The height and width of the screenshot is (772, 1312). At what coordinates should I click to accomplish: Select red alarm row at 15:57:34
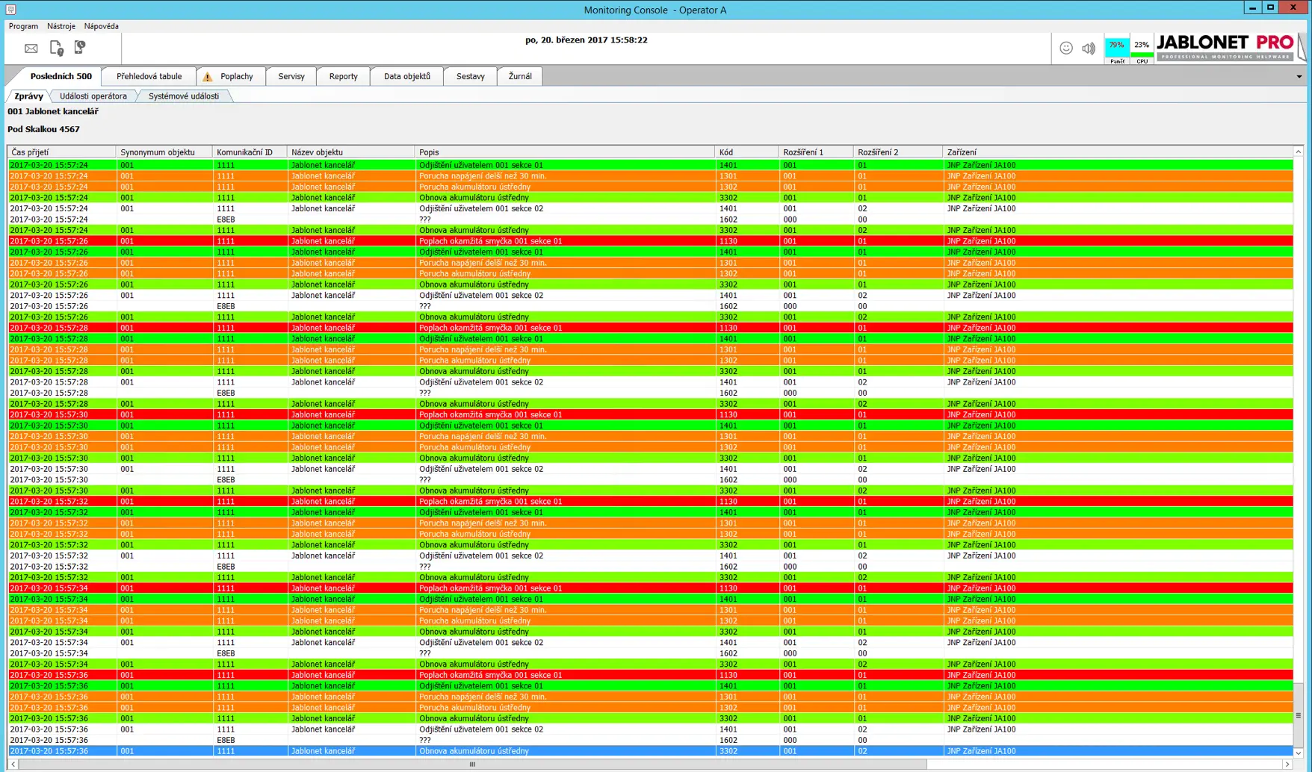650,588
